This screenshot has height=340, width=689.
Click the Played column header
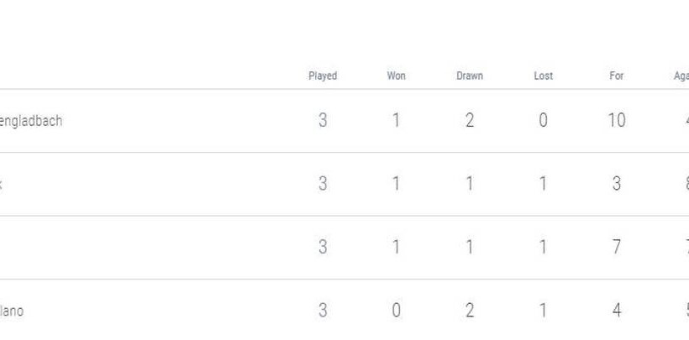coord(323,76)
